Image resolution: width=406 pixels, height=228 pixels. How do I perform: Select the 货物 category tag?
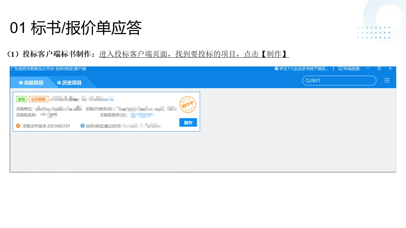tap(21, 99)
